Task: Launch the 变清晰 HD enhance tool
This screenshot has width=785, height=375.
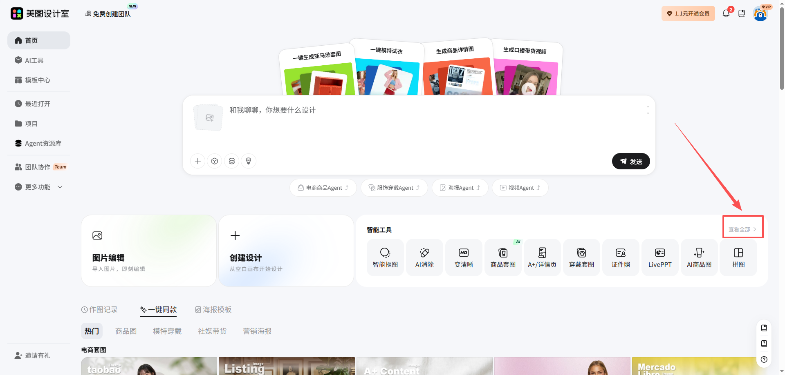Action: (463, 257)
